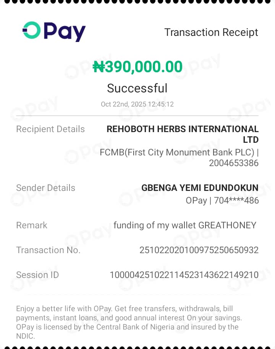Select the transaction number starting with 2510220

click(199, 250)
